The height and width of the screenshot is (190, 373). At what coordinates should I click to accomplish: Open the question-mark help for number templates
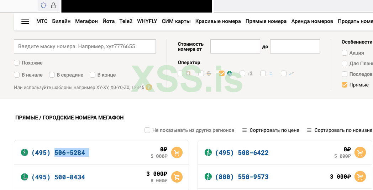149,87
